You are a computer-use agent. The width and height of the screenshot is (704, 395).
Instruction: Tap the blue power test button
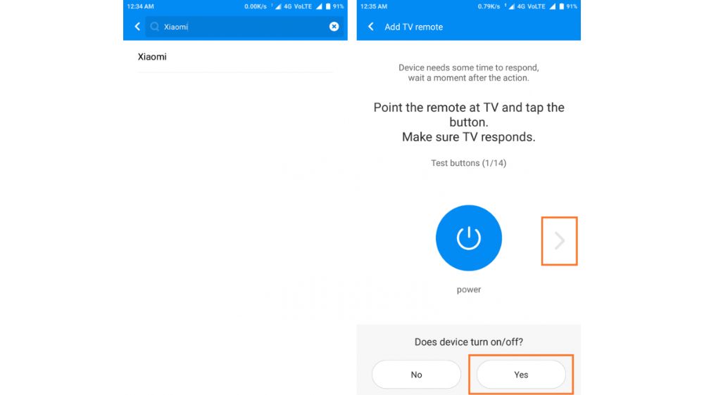point(468,238)
